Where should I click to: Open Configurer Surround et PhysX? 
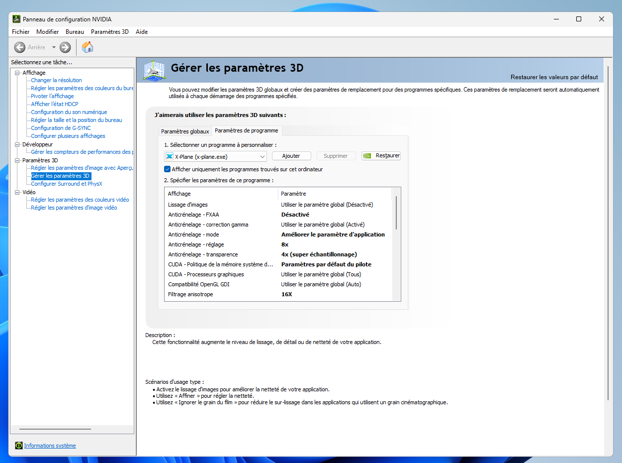(x=67, y=184)
